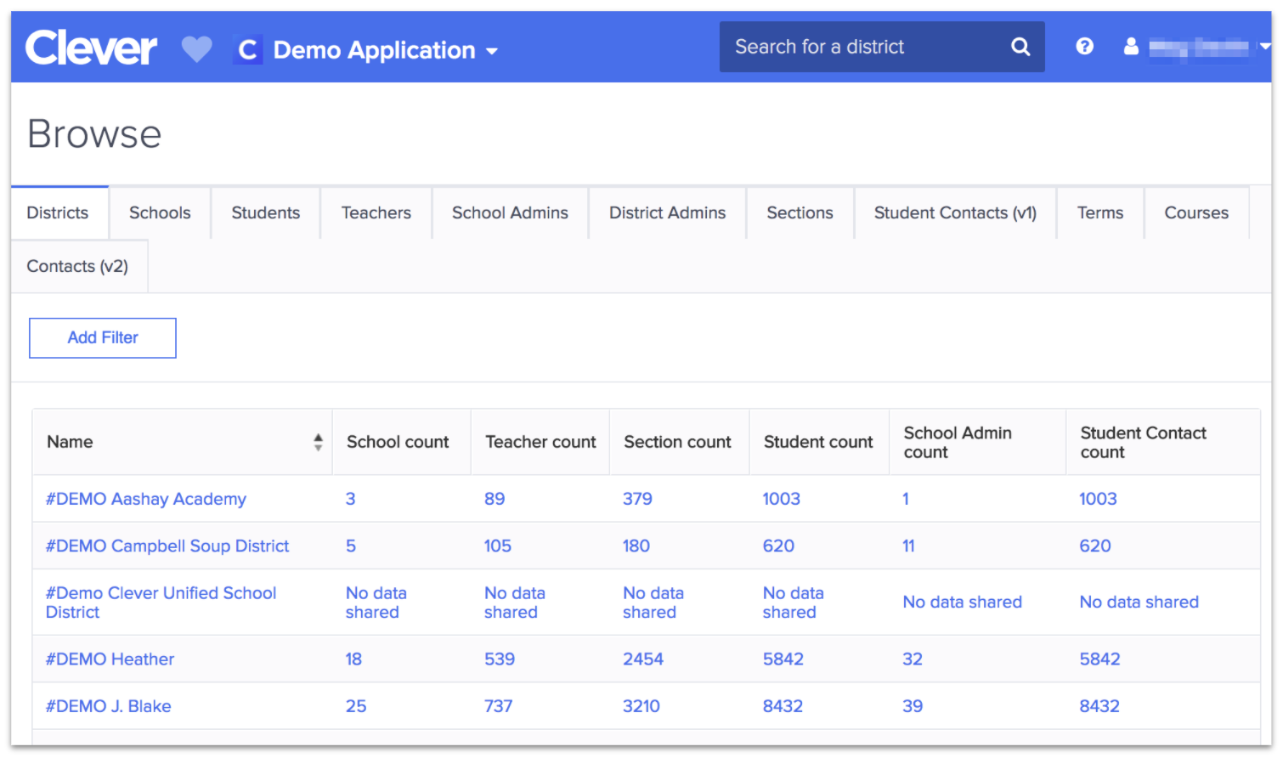1283x758 pixels.
Task: Click the Clever logo
Action: [x=91, y=47]
